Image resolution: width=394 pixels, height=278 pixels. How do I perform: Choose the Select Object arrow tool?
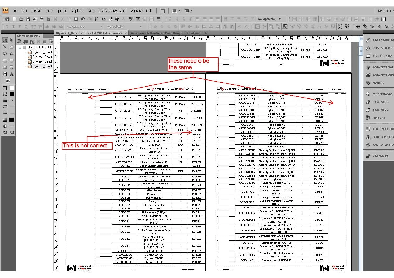pyautogui.click(x=11, y=40)
